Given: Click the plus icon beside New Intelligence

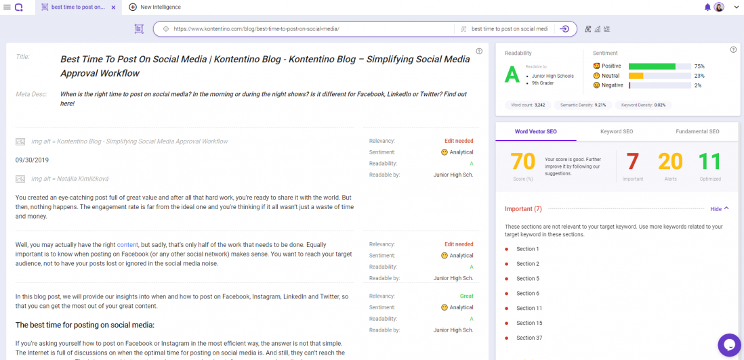Looking at the screenshot, I should (x=133, y=7).
